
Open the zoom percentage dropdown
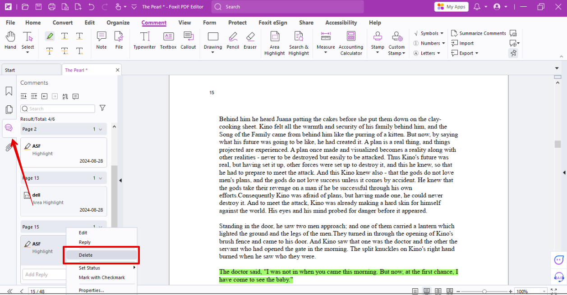click(544, 291)
